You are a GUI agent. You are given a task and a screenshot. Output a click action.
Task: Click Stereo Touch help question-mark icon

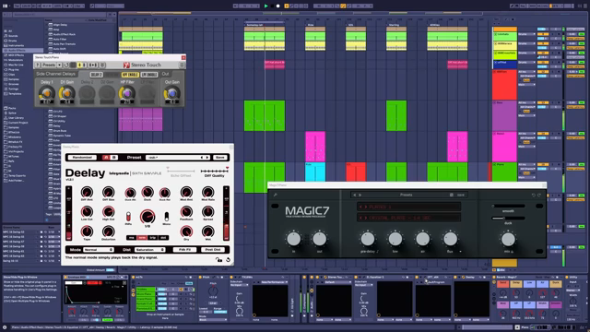(x=38, y=65)
